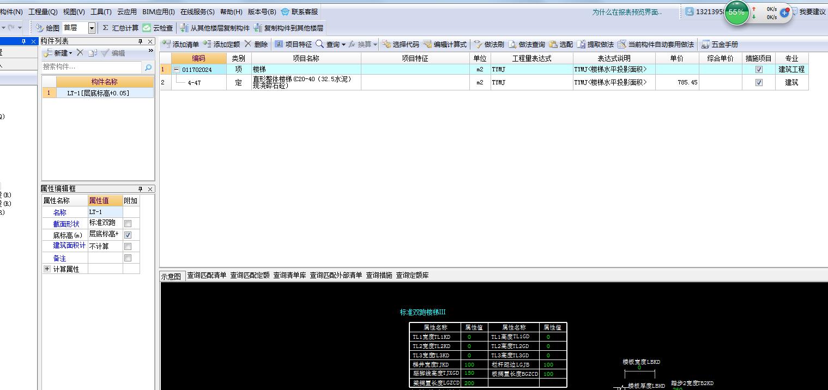Click the 编码 column header
The width and height of the screenshot is (828, 390).
(198, 58)
